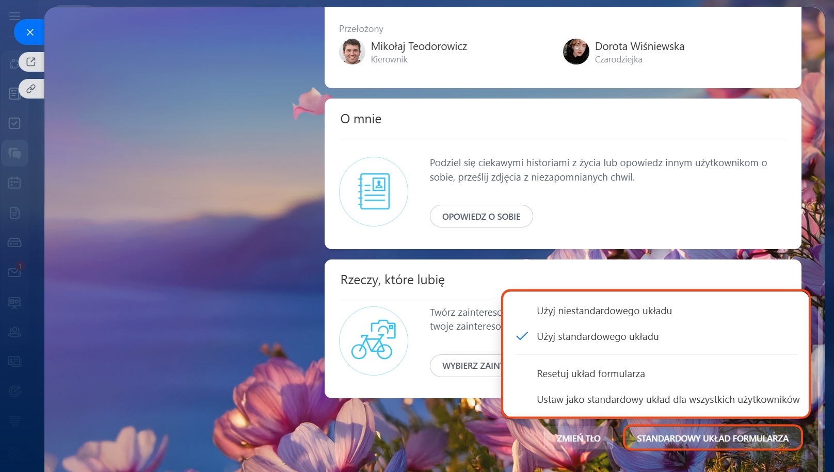Choose 'Ustaw jako standardowy układ dla wszystkich użytkowników'
Screen dimensions: 834x472
tap(668, 400)
